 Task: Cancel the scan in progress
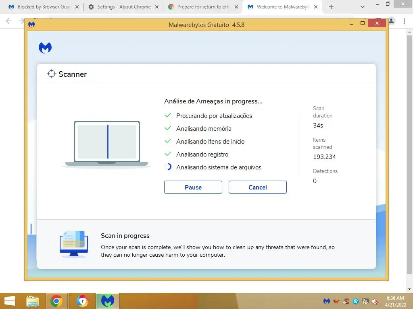[258, 187]
